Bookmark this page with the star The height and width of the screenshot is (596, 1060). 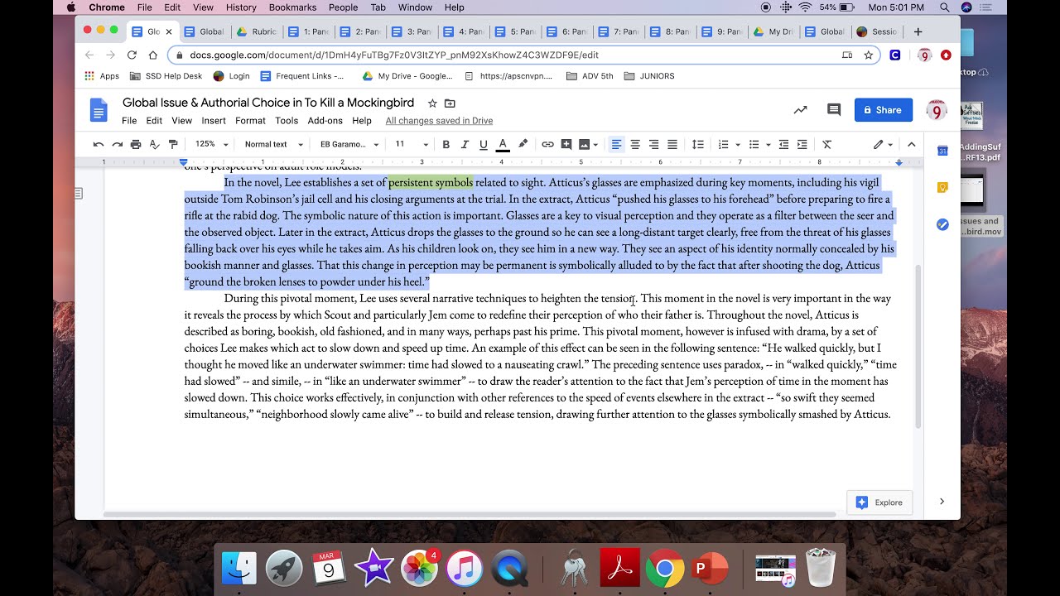869,55
